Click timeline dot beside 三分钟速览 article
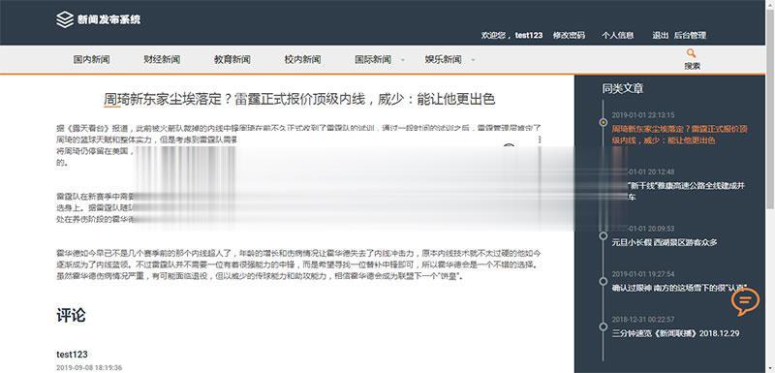This screenshot has height=373, width=775. (603, 326)
